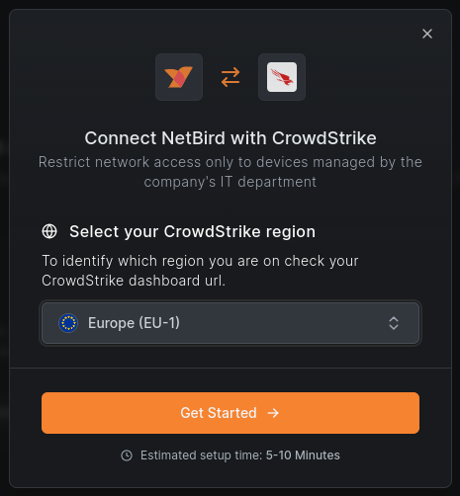Click the Europe (EU-1) label text
The height and width of the screenshot is (496, 460).
click(x=134, y=323)
